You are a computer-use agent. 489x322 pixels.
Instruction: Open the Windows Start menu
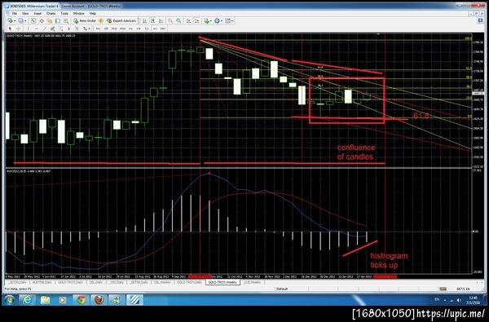pos(9,300)
